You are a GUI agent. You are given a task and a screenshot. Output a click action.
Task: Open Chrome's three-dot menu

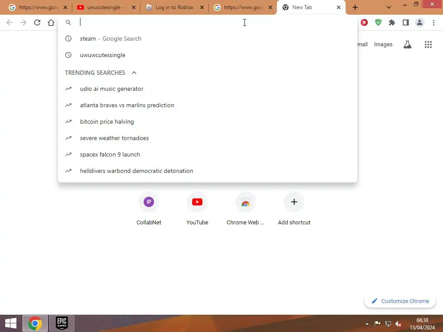433,22
